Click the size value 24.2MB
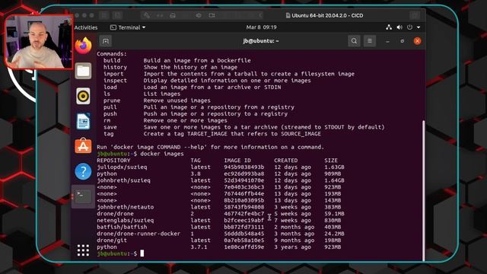487x274 pixels. point(335,234)
